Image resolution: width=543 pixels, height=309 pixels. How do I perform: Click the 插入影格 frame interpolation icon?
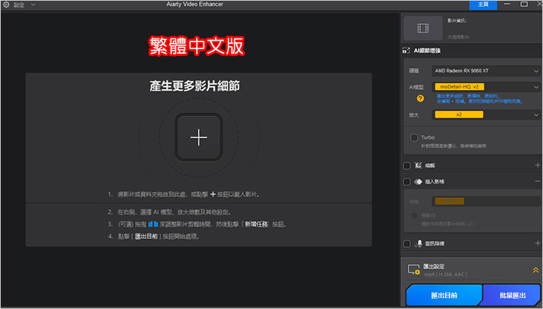coord(418,182)
